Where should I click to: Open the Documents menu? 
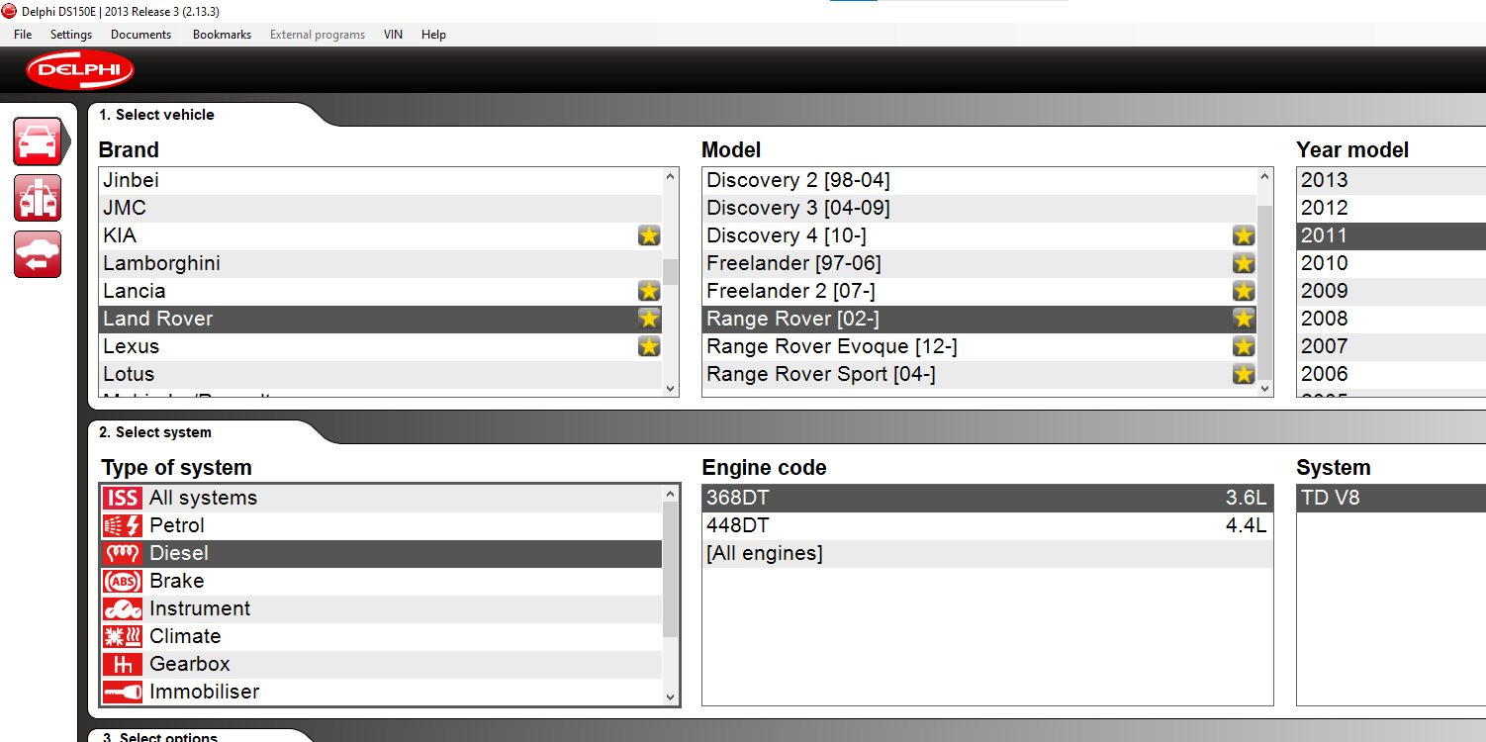(140, 35)
